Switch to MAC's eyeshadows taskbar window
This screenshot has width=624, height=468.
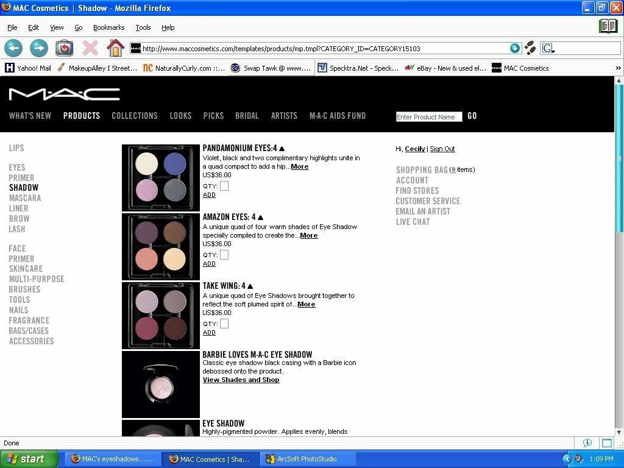point(113,459)
